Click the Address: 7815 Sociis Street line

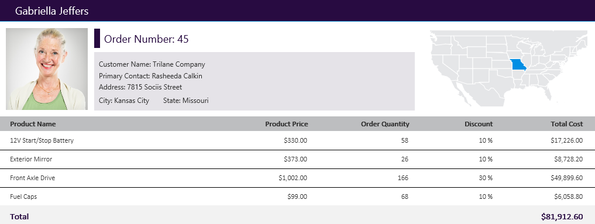[140, 87]
